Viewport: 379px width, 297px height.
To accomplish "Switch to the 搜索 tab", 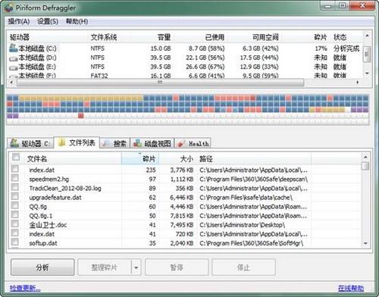I will click(114, 143).
